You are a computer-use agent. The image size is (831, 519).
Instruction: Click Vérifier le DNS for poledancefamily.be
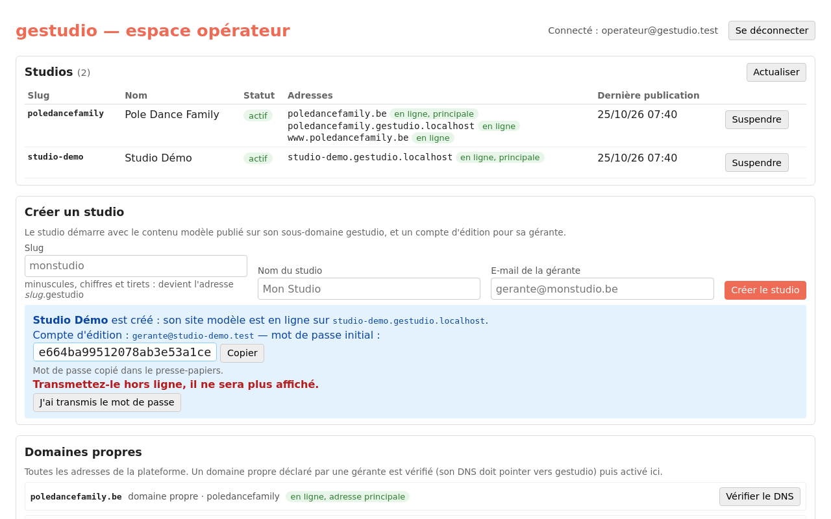click(x=760, y=496)
